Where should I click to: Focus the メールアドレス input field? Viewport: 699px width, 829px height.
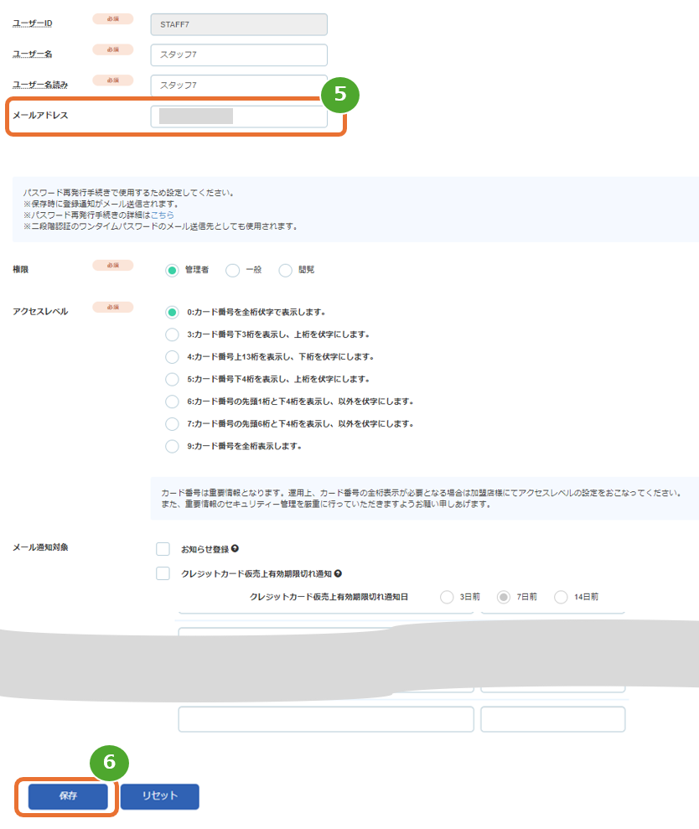pos(239,117)
